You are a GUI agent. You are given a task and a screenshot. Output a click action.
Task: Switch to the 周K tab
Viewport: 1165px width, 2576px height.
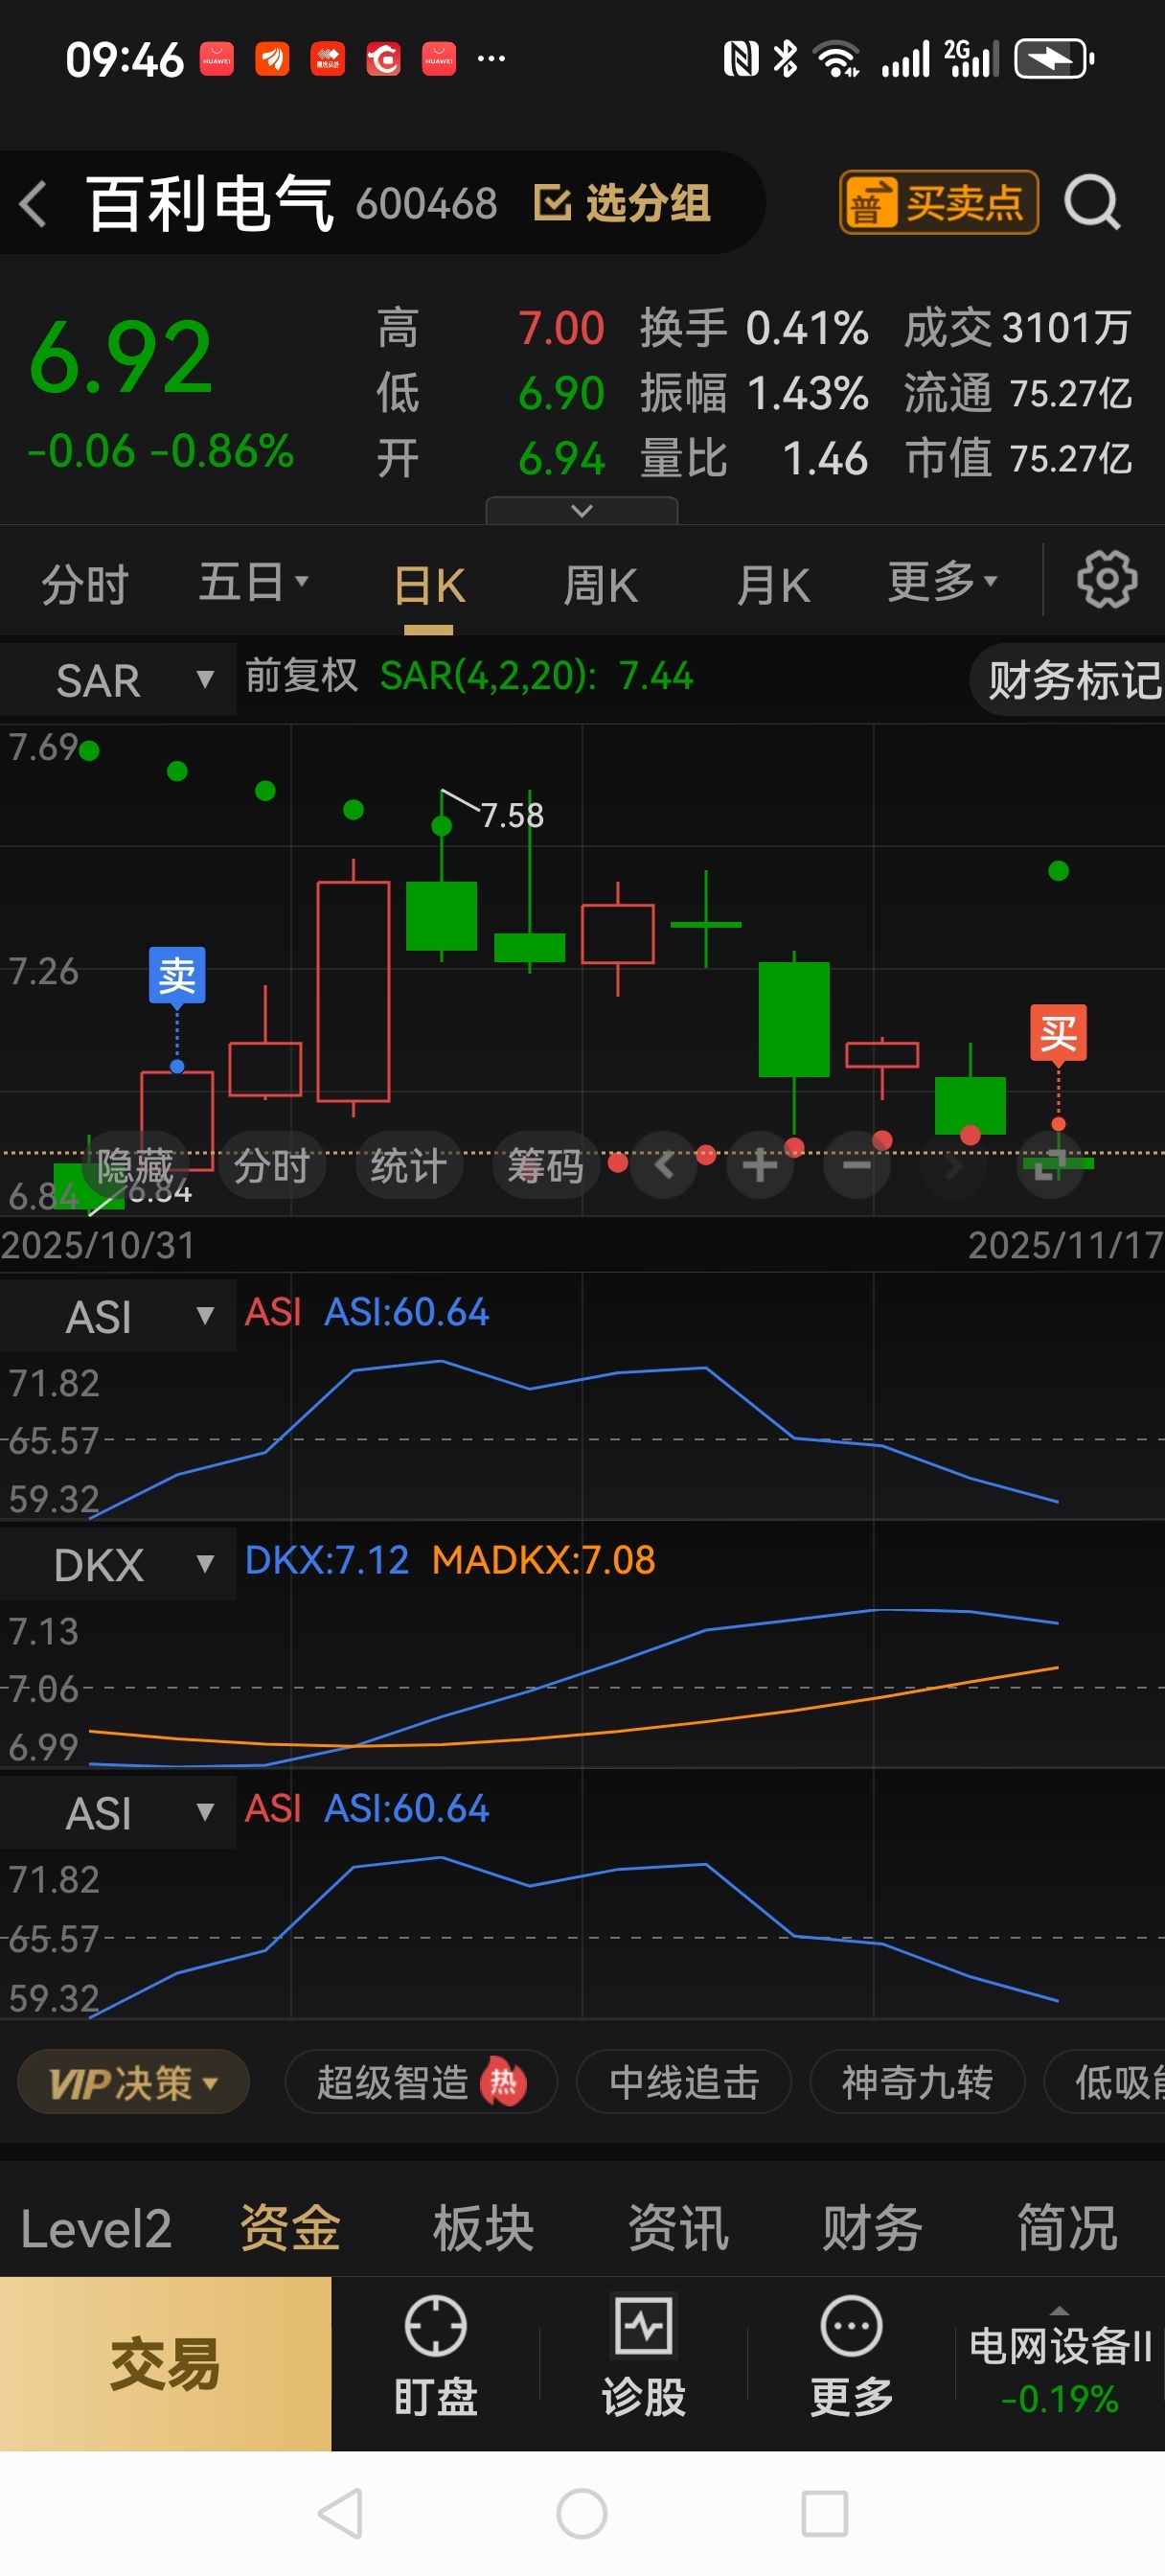600,586
